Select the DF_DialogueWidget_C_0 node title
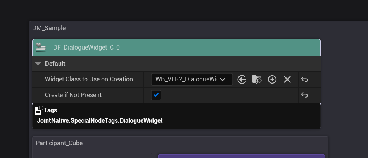Image resolution: width=368 pixels, height=158 pixels. tap(86, 48)
